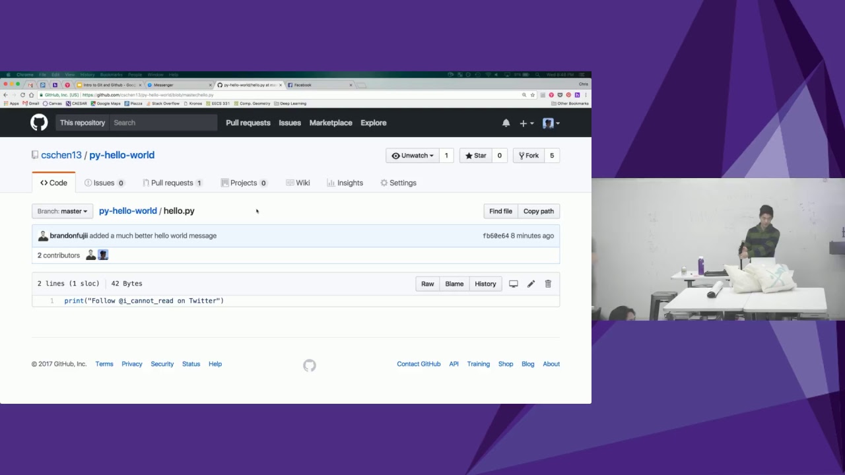Click Explore in the header
845x475 pixels.
[374, 123]
